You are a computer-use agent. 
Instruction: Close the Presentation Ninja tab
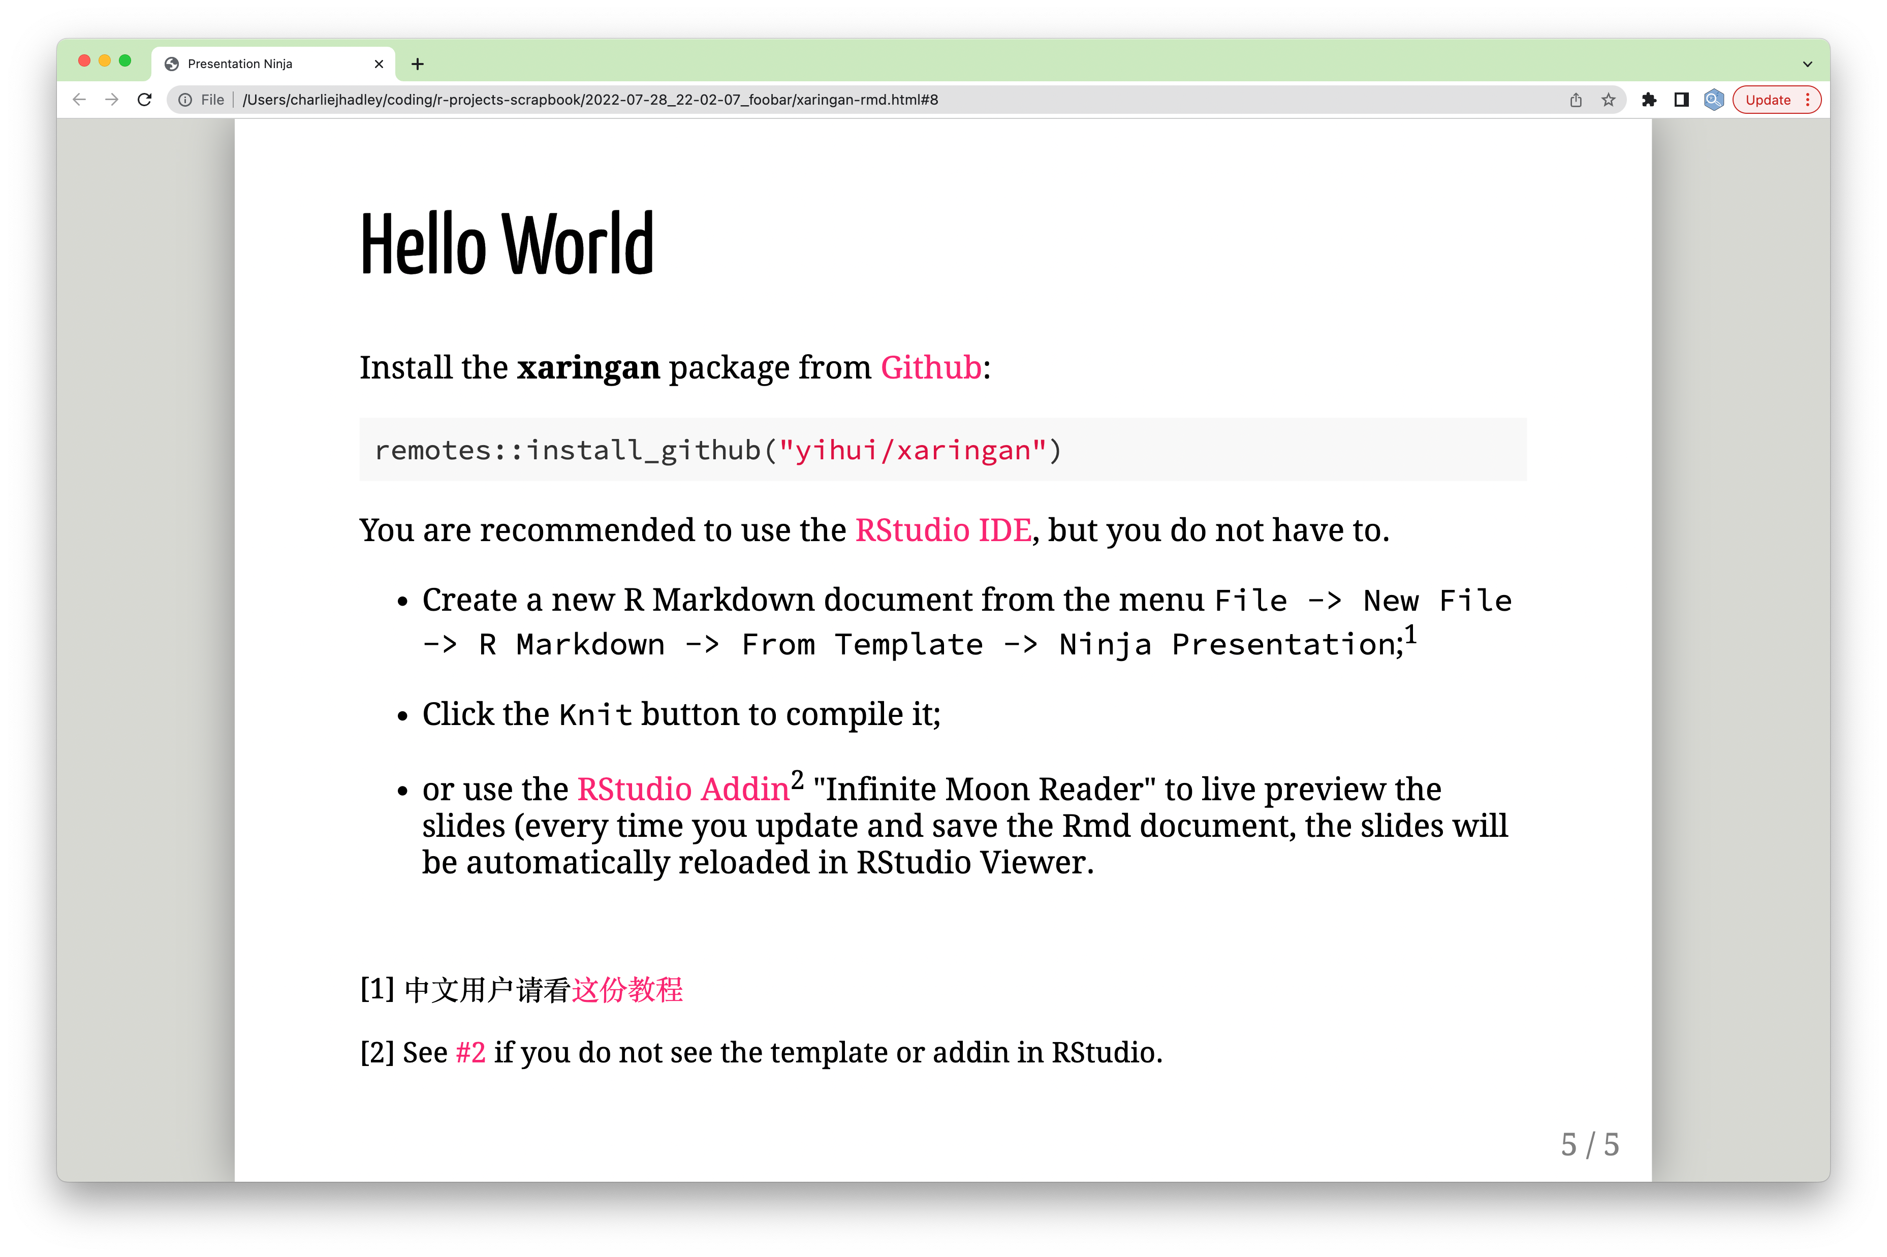(379, 64)
